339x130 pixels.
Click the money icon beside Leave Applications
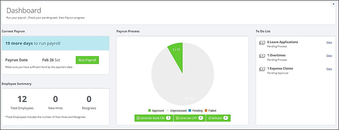[262, 43]
